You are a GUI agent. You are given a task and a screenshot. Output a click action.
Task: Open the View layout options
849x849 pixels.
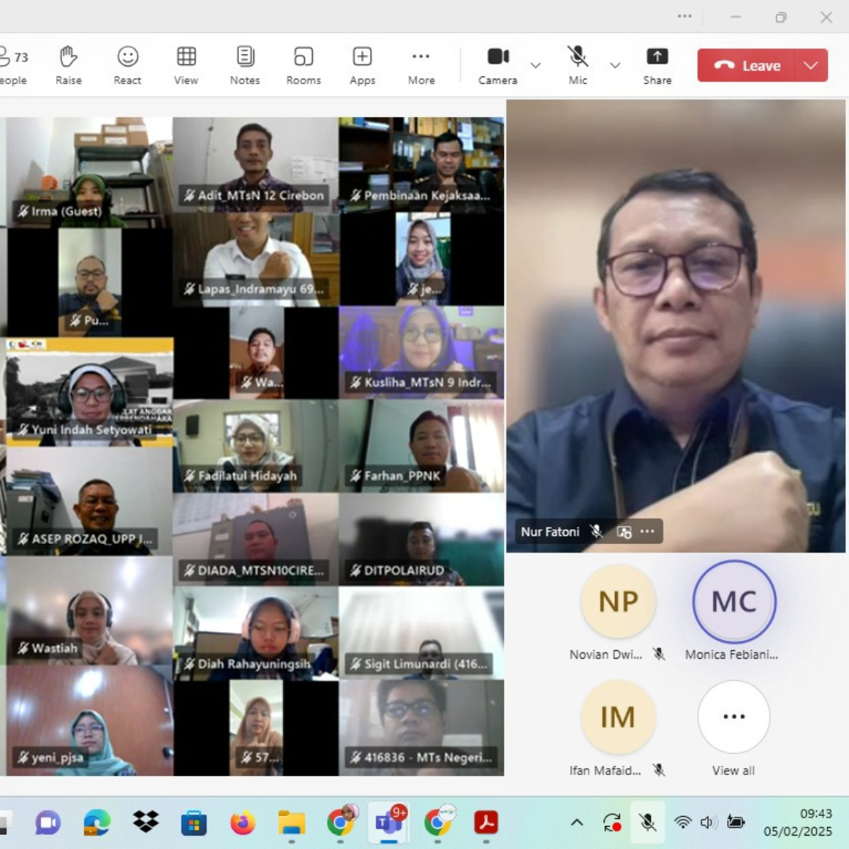click(186, 65)
